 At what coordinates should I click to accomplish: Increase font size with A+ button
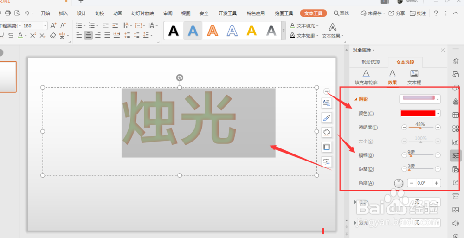(53, 26)
